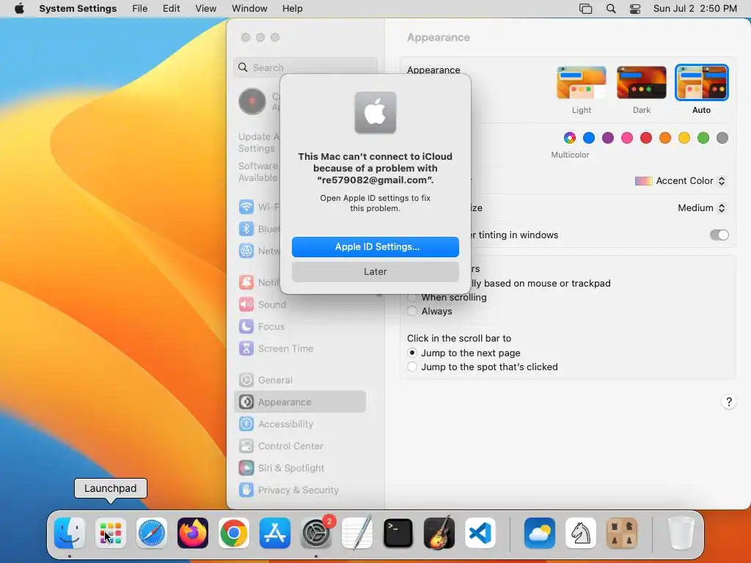Open the Apple menu

tap(19, 9)
